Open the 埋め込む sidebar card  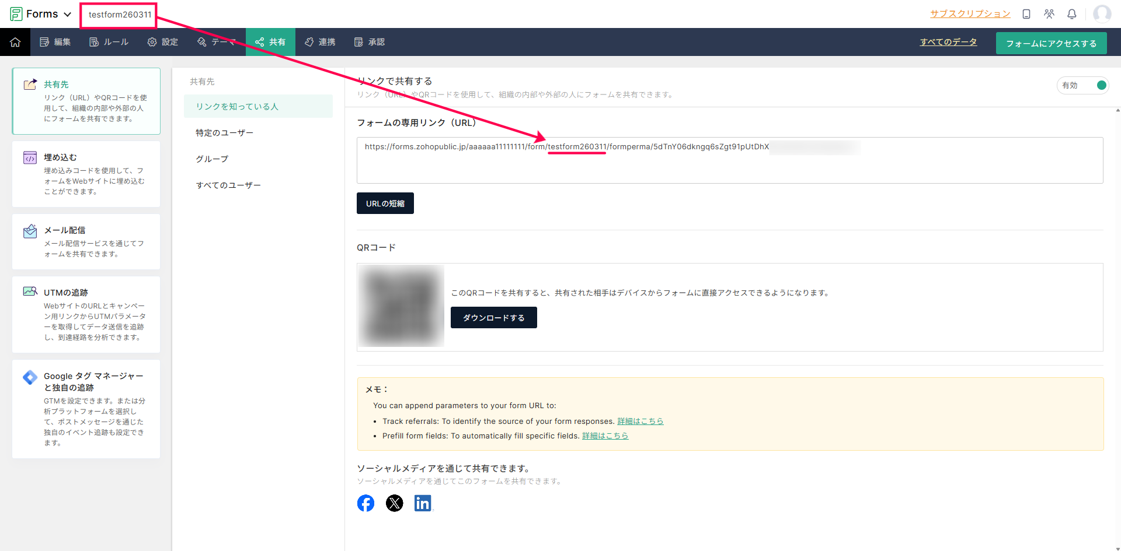click(86, 174)
